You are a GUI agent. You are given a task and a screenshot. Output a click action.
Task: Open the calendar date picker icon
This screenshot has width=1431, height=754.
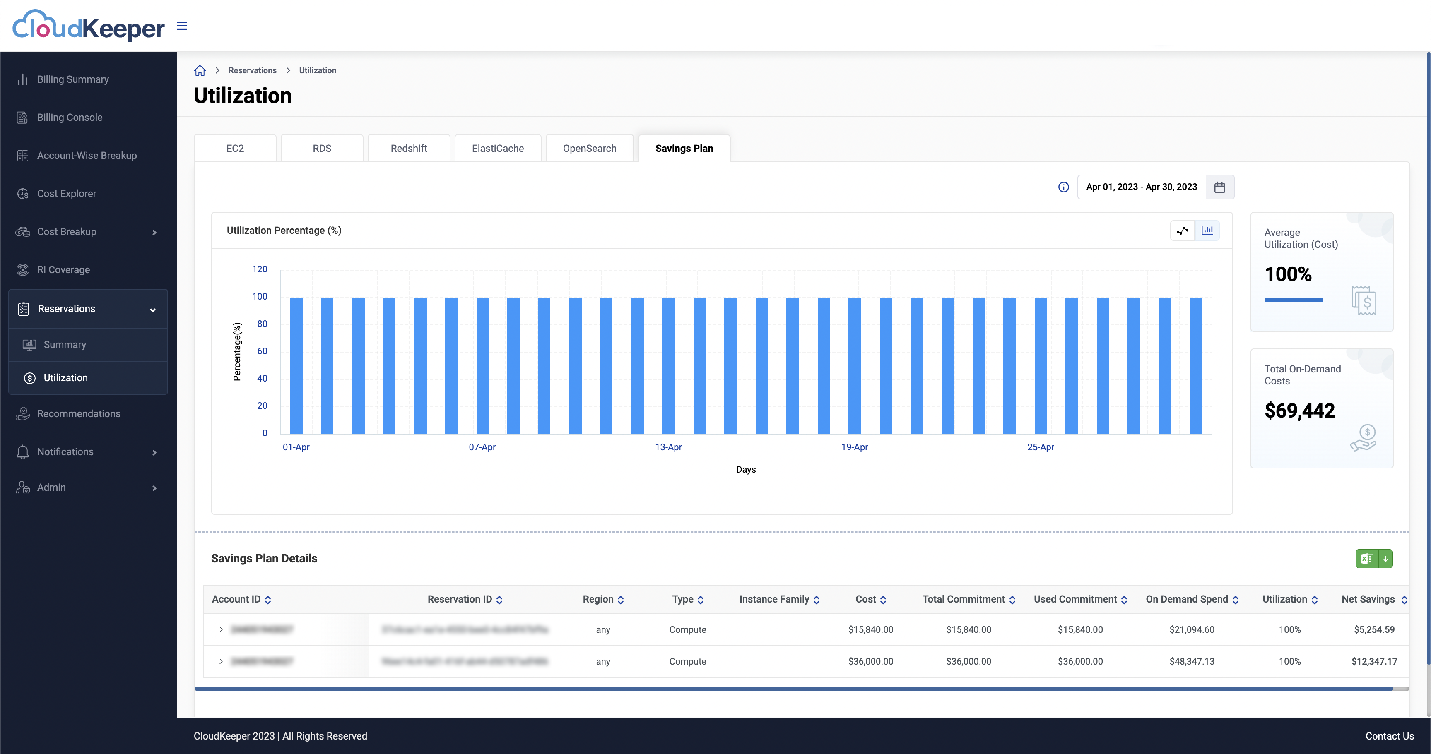click(x=1220, y=187)
